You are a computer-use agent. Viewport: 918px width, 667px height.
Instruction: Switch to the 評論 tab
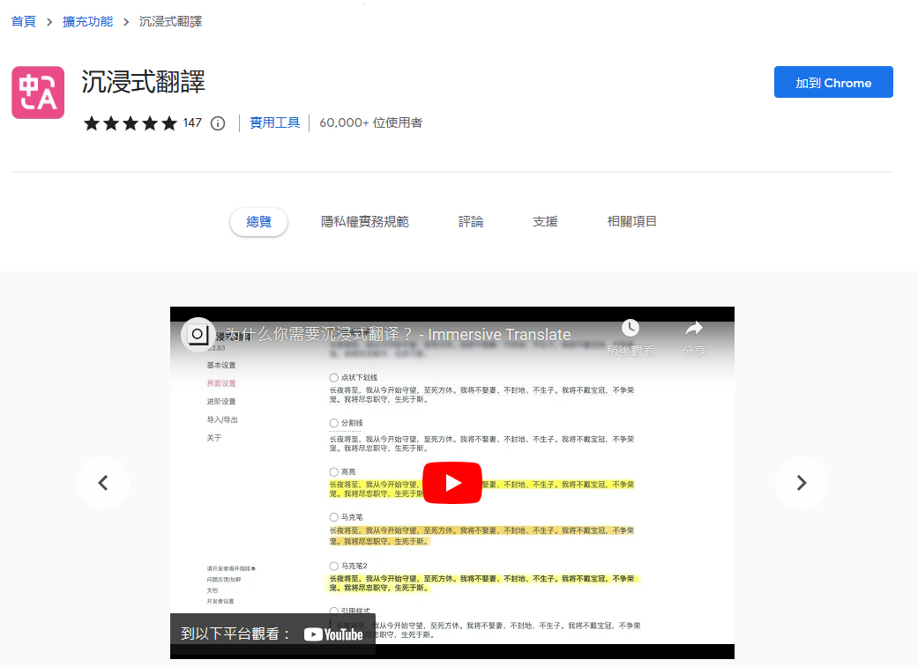[471, 222]
